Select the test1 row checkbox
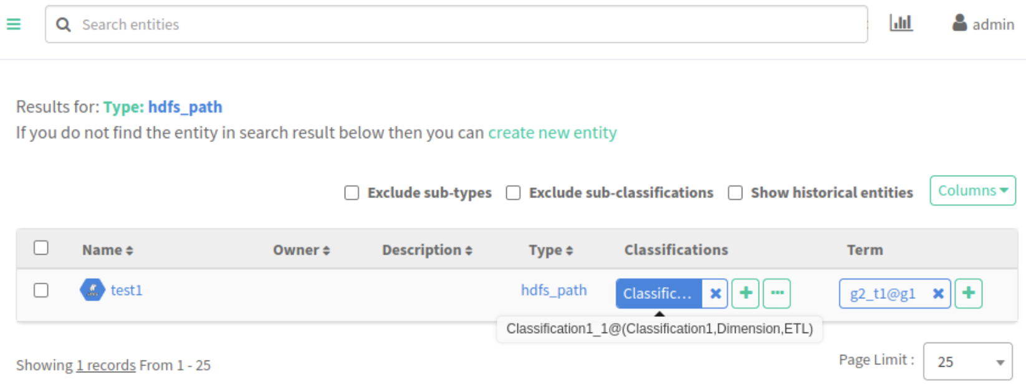 (41, 290)
